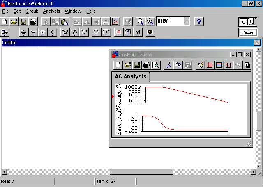263x187 pixels.
Task: Click the Pause simulation button
Action: pyautogui.click(x=248, y=32)
